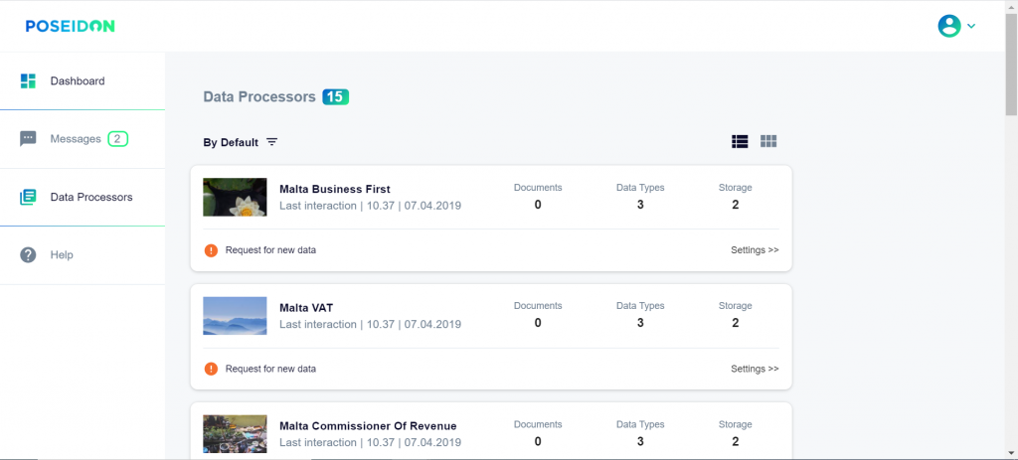Image resolution: width=1018 pixels, height=460 pixels.
Task: Open the By Default sort dropdown
Action: (x=241, y=142)
